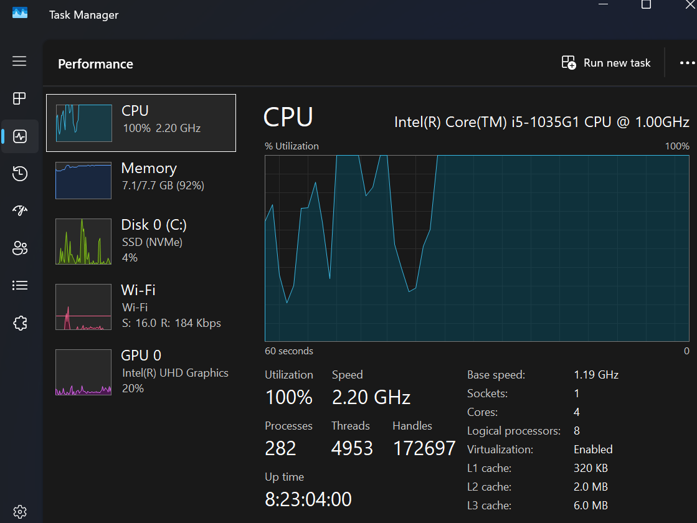This screenshot has width=697, height=523.
Task: Open the Users view
Action: (19, 248)
